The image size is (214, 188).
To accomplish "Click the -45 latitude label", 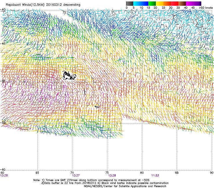I will tap(3, 44).
